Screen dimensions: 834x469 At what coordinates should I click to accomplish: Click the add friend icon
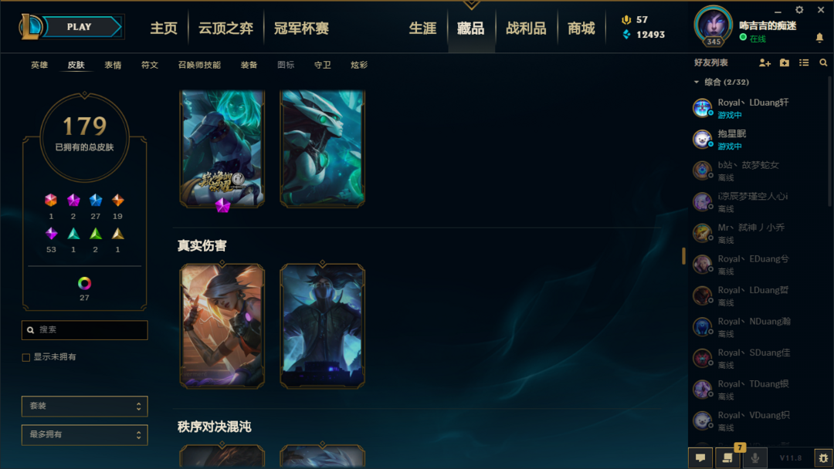click(x=764, y=62)
